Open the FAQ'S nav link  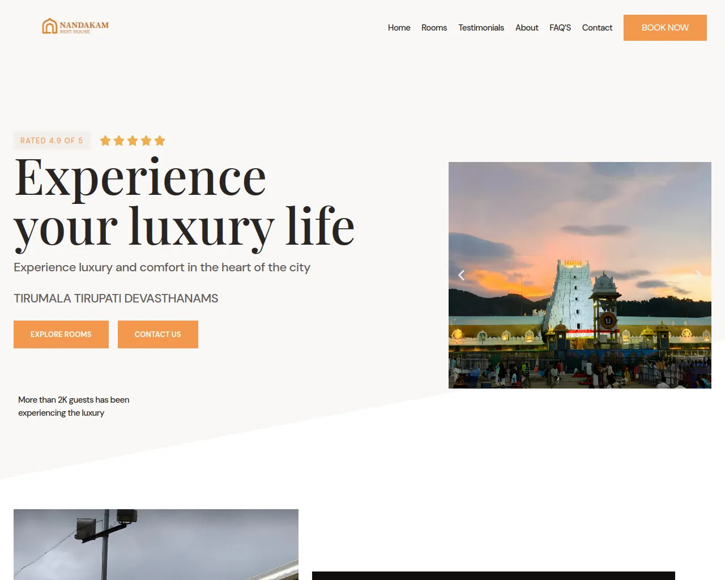click(560, 28)
